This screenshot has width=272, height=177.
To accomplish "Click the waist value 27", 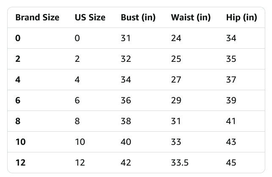I will [176, 80].
